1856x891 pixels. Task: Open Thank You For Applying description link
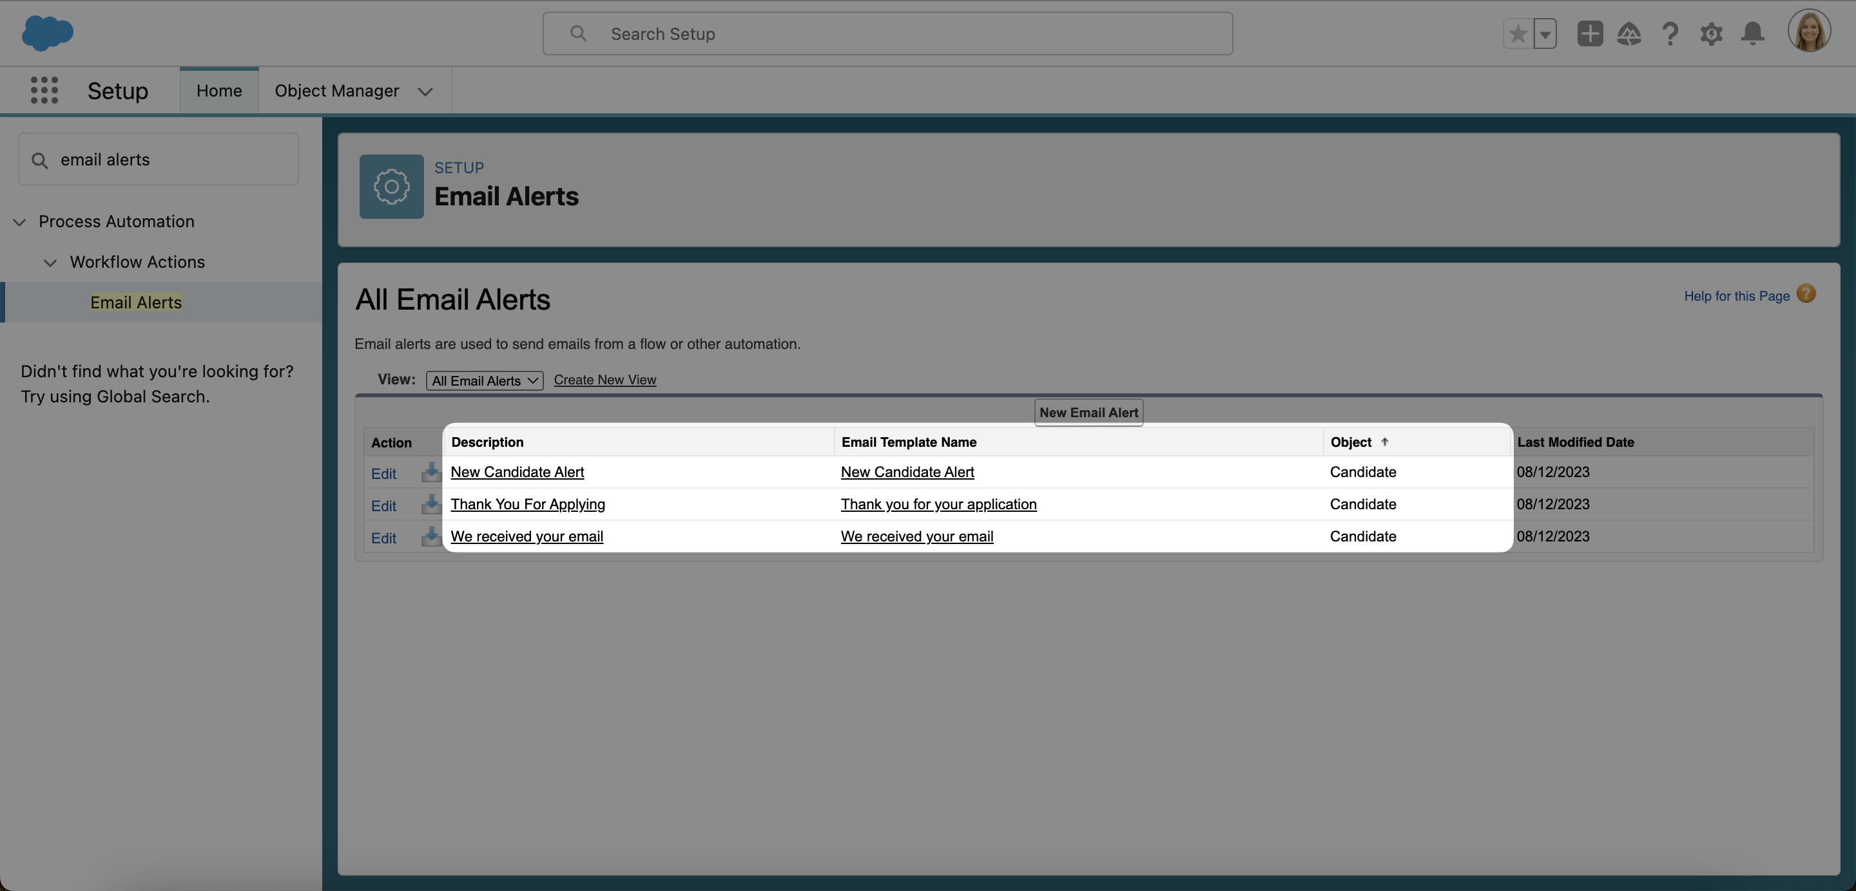click(x=527, y=505)
